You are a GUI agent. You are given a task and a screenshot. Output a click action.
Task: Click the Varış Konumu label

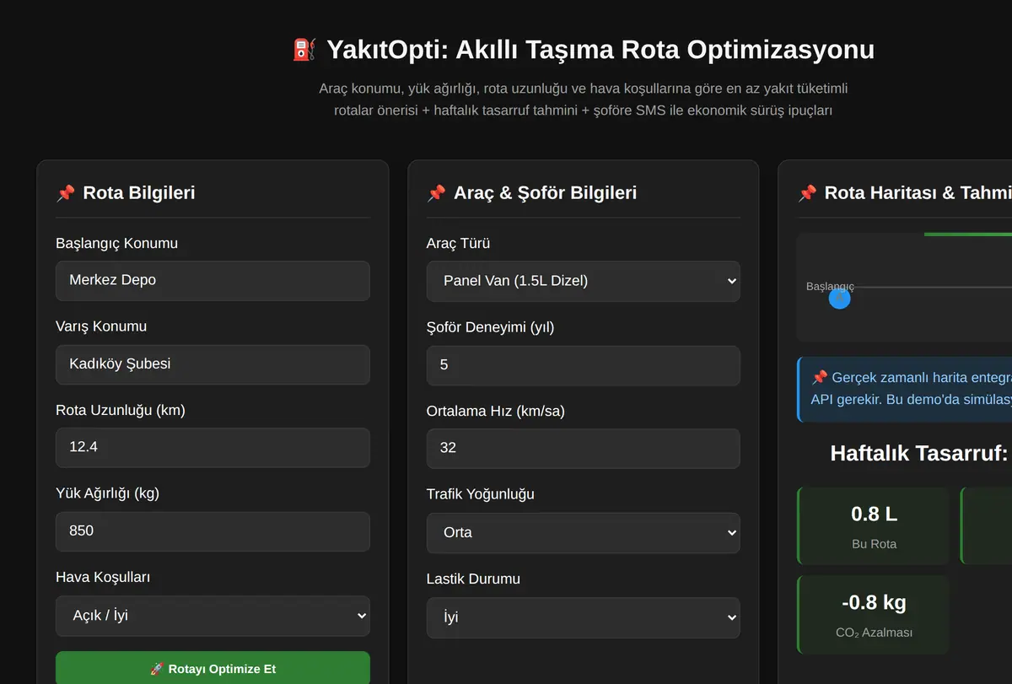[101, 326]
